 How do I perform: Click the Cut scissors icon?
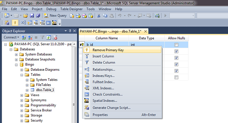pyautogui.click(x=99, y=16)
